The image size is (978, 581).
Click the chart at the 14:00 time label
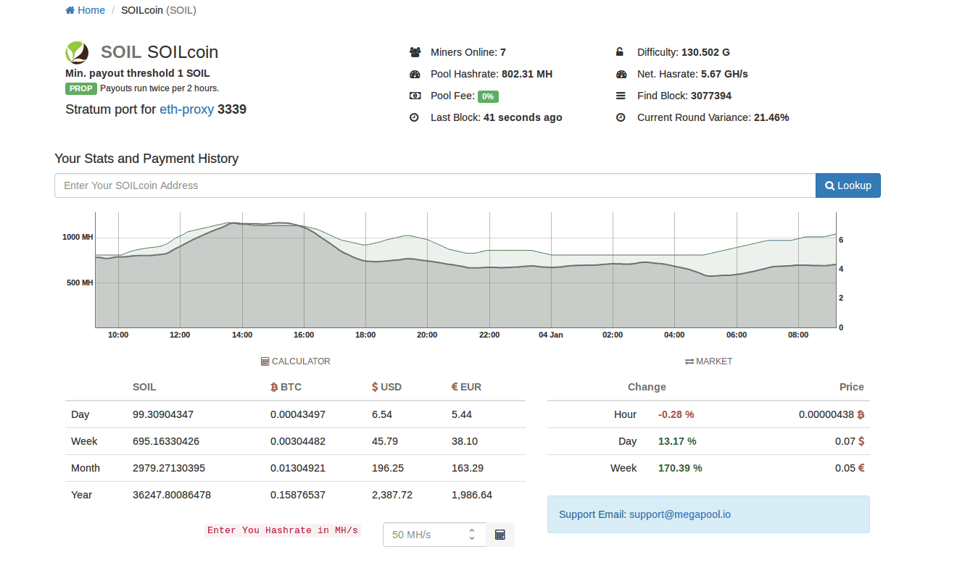(x=242, y=335)
